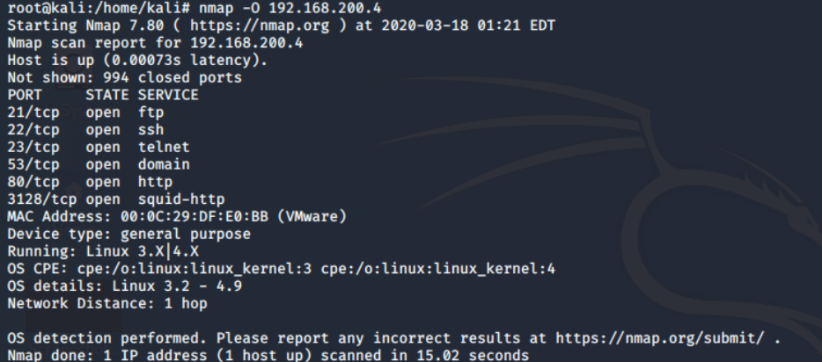Click the nmap -O command text
This screenshot has width=822, height=362.
click(290, 9)
